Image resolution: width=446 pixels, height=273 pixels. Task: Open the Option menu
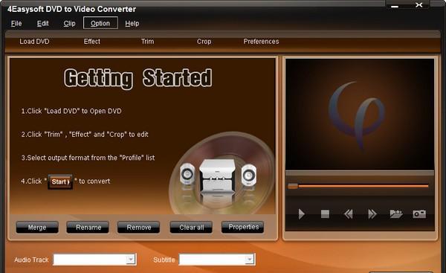pos(100,23)
